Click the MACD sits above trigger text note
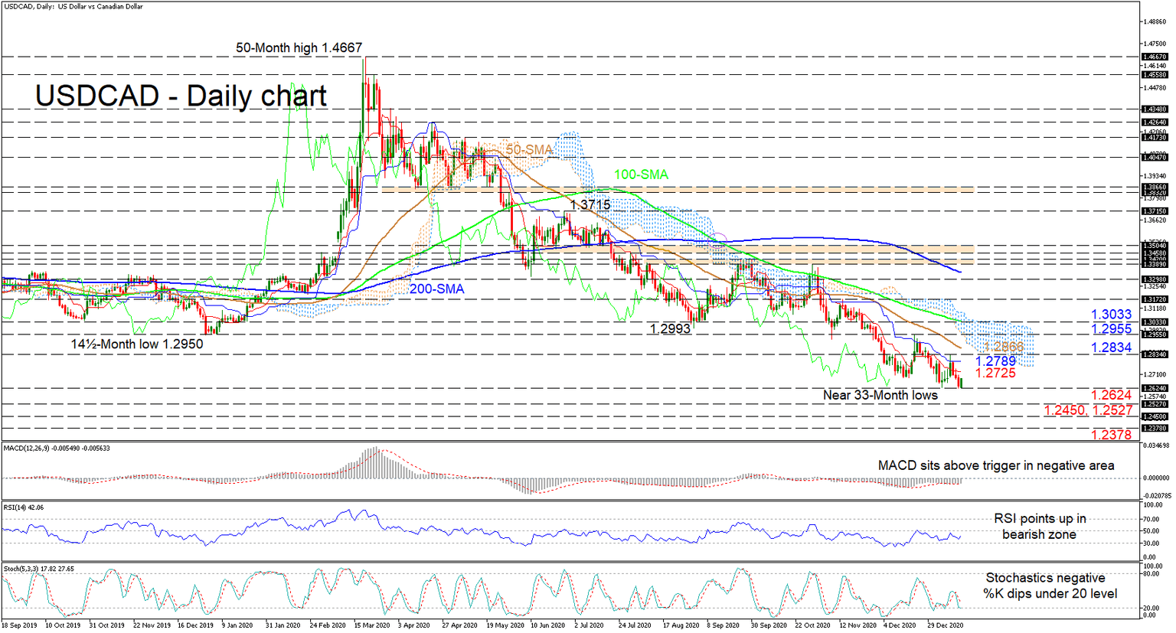The image size is (1176, 633). point(995,465)
